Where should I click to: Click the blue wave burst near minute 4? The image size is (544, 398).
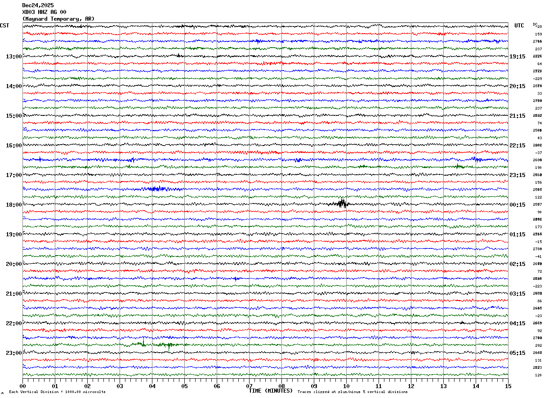(157, 189)
